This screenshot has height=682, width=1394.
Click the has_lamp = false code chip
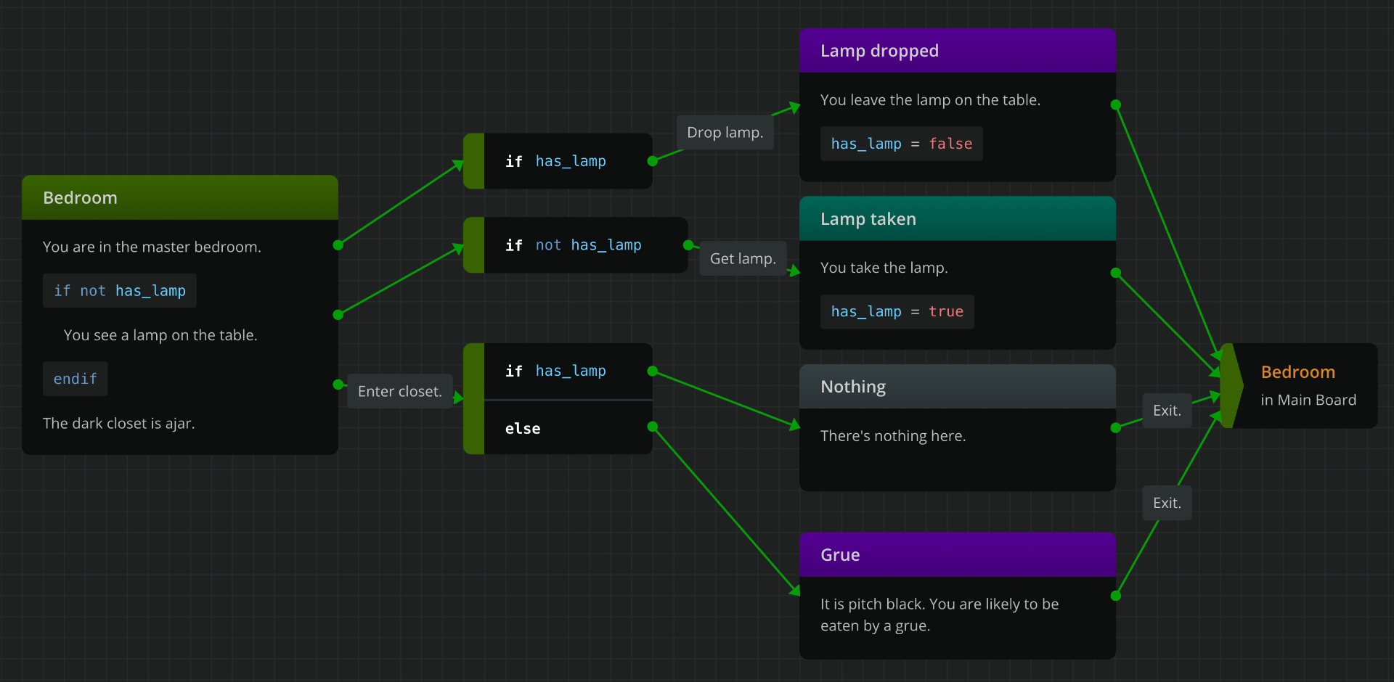[901, 144]
